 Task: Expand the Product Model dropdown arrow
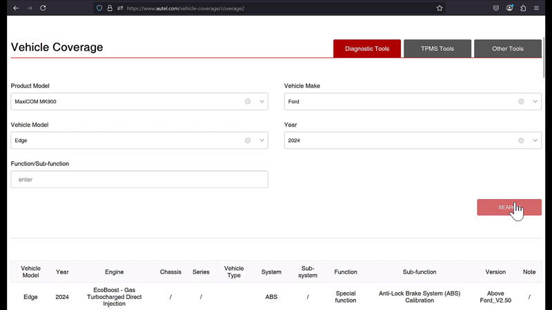click(262, 101)
